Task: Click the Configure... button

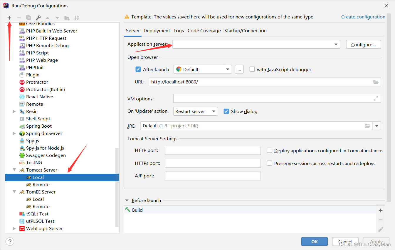Action: pos(364,44)
